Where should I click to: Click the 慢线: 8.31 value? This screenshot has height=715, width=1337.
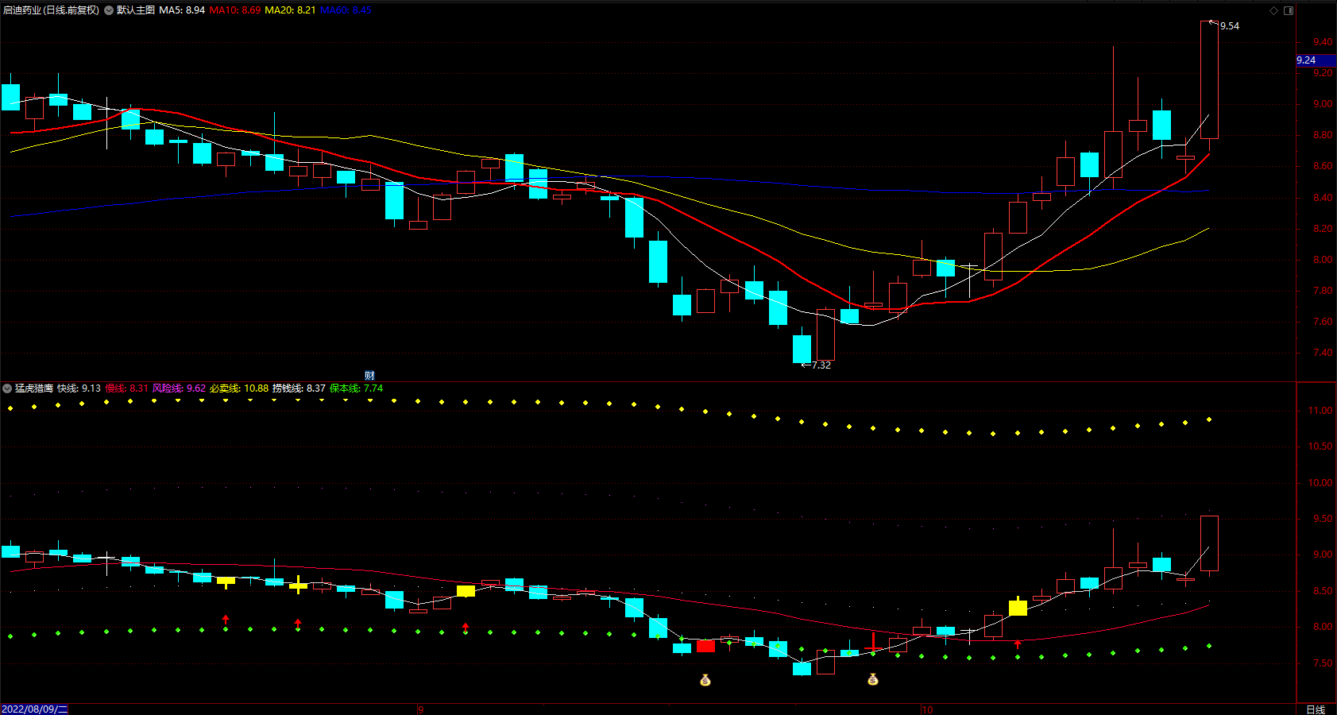pyautogui.click(x=126, y=388)
